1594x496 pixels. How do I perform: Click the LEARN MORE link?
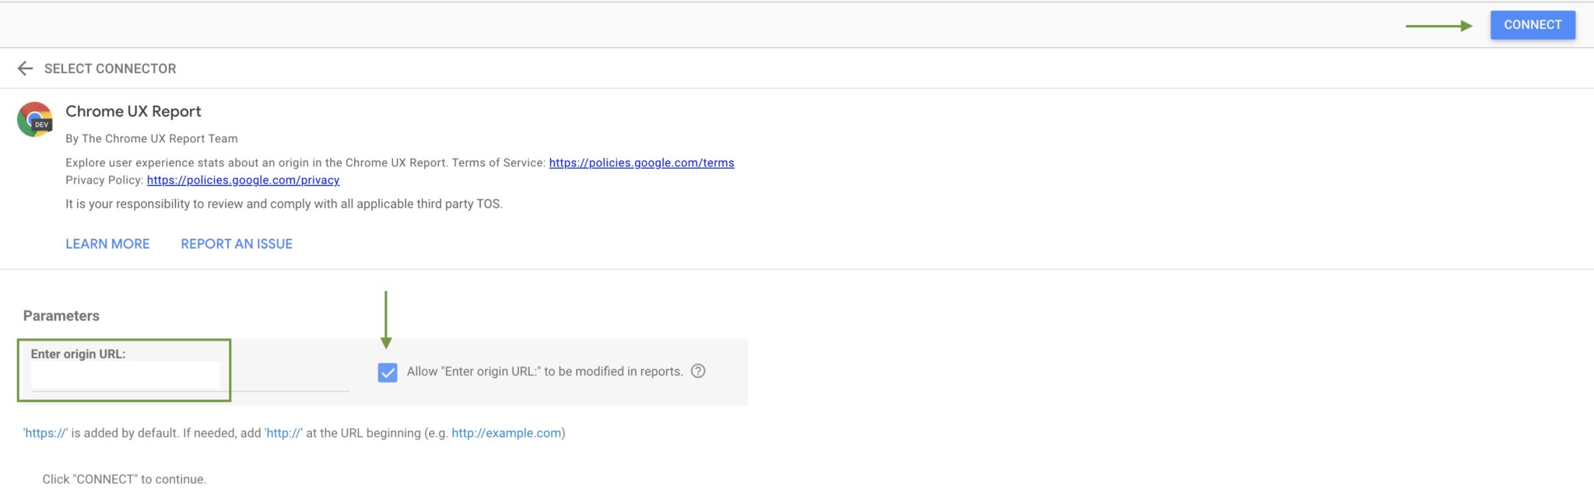tap(107, 244)
